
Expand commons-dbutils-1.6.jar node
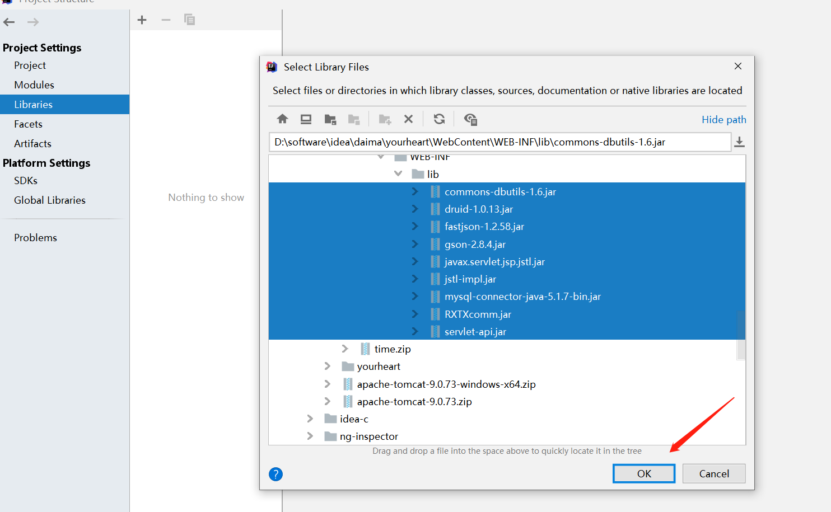tap(415, 192)
